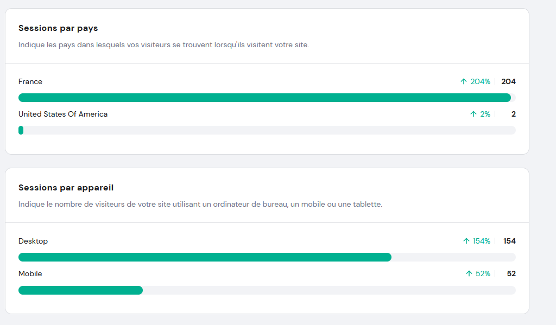Viewport: 556px width, 325px height.
Task: Click the Desktop sessions progress bar
Action: tap(267, 257)
